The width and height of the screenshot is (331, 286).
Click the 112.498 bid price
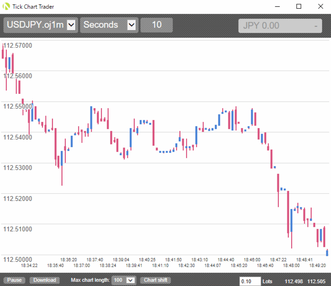click(x=293, y=281)
